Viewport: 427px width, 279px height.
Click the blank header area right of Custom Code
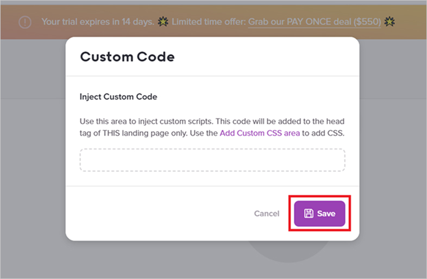pyautogui.click(x=272, y=57)
